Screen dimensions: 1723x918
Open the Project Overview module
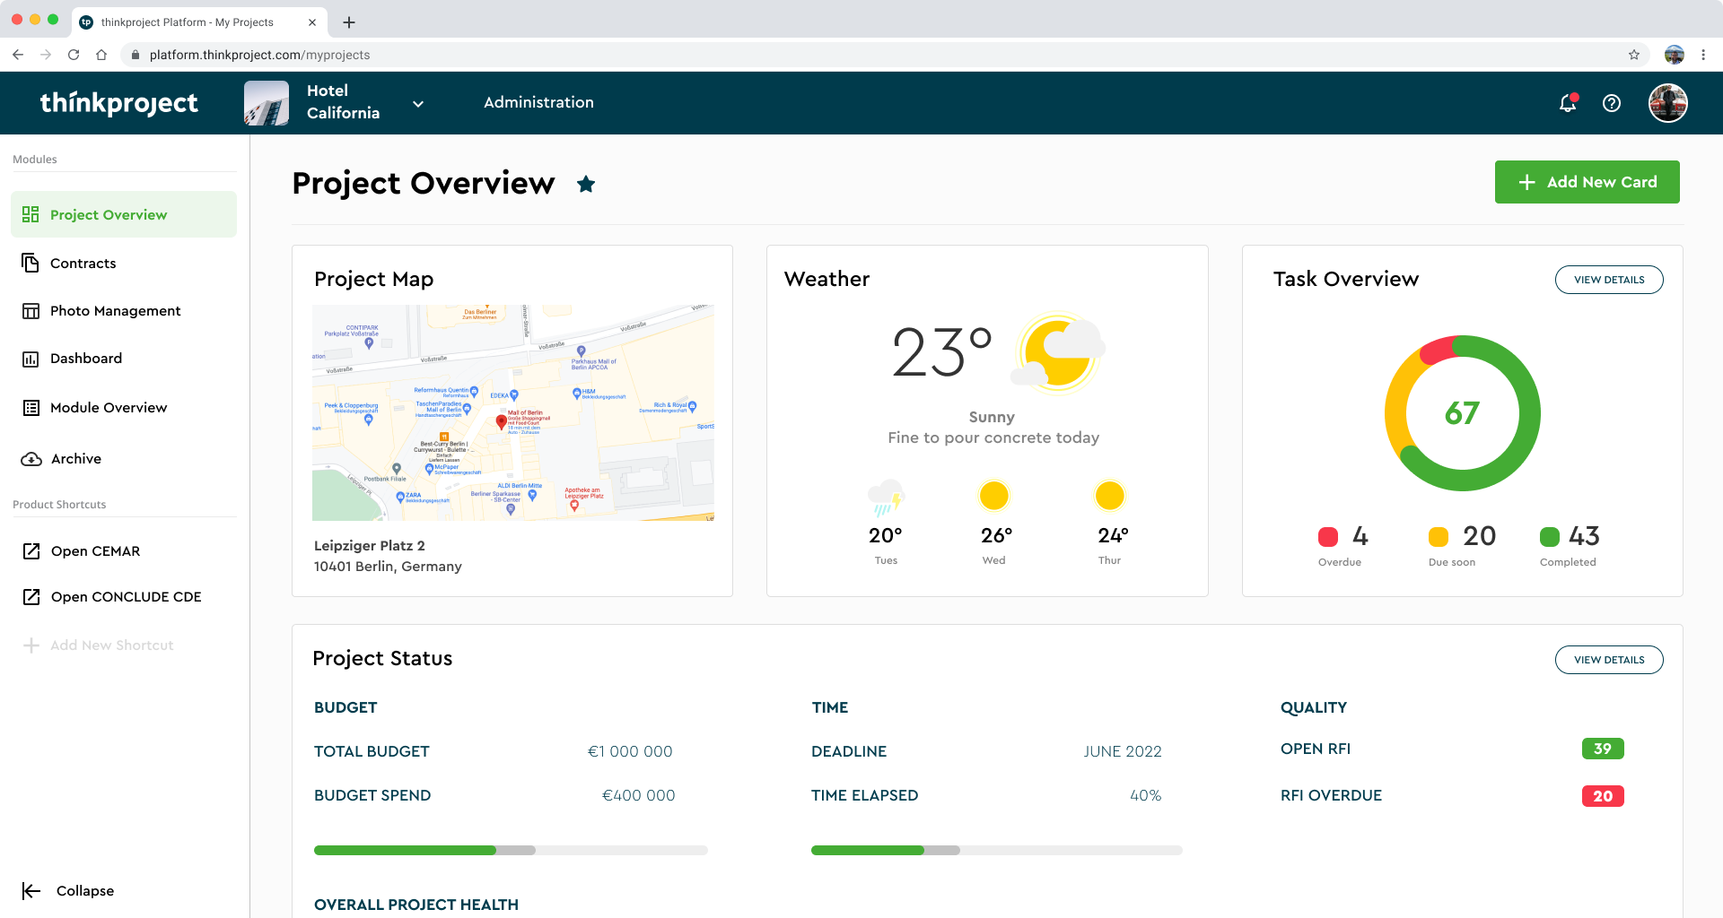click(108, 214)
